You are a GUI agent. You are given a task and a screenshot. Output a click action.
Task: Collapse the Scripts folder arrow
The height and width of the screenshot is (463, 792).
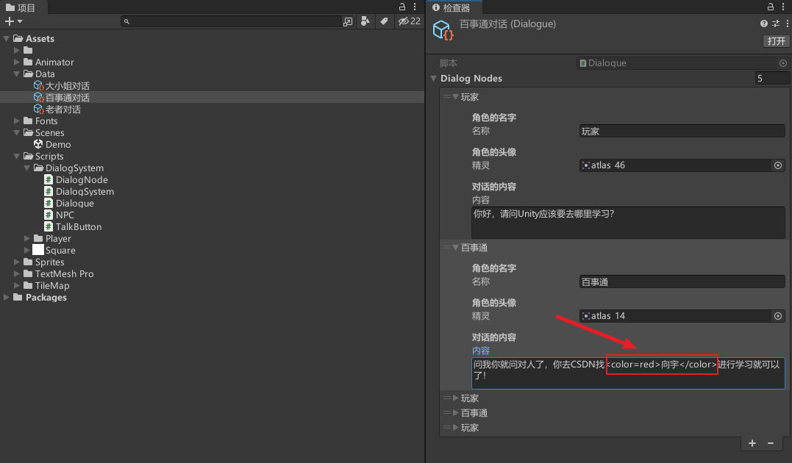tap(17, 156)
